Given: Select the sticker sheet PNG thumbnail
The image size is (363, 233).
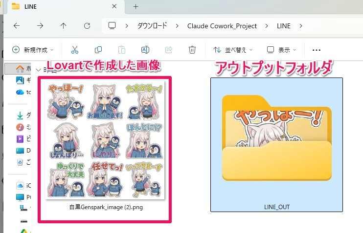Looking at the screenshot, I should coord(105,140).
